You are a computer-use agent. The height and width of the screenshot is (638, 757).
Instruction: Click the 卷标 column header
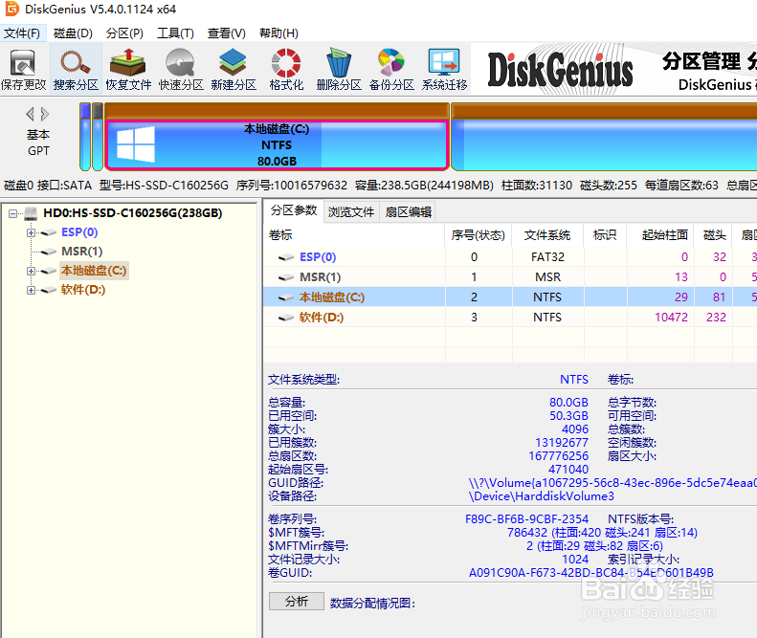(x=354, y=235)
